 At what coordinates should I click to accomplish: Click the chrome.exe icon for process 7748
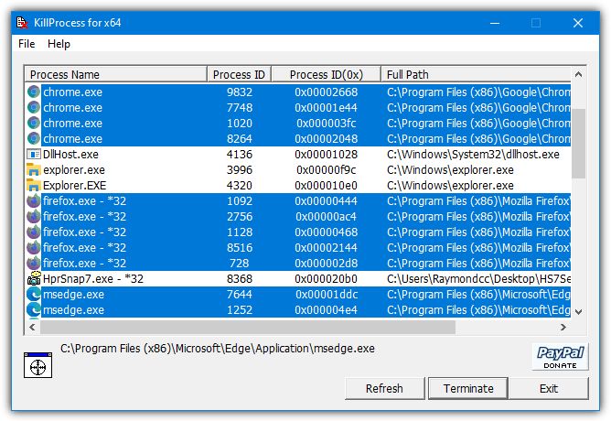pos(34,108)
